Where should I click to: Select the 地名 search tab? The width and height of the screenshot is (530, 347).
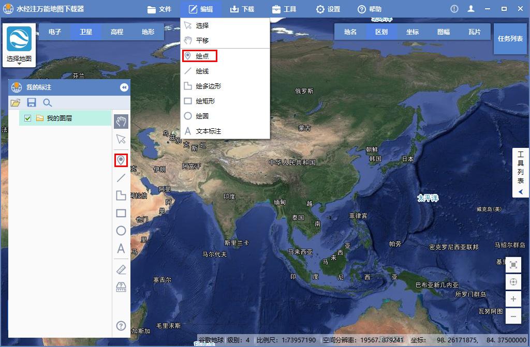coord(350,32)
